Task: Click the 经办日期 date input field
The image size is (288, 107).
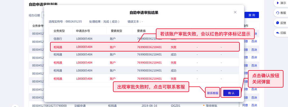Action: pyautogui.click(x=43, y=15)
